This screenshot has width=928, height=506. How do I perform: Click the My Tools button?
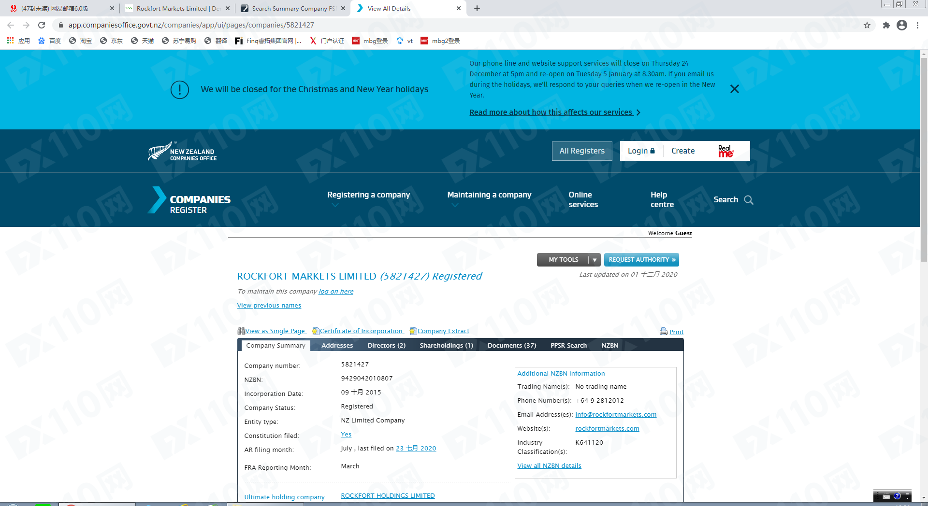click(563, 260)
